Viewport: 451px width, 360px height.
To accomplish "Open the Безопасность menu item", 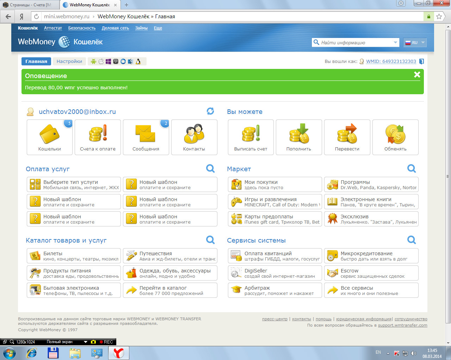I will 82,28.
